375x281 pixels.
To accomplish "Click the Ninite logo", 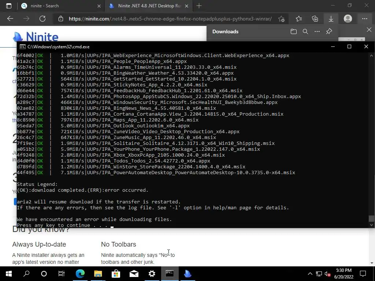I will pyautogui.click(x=36, y=37).
